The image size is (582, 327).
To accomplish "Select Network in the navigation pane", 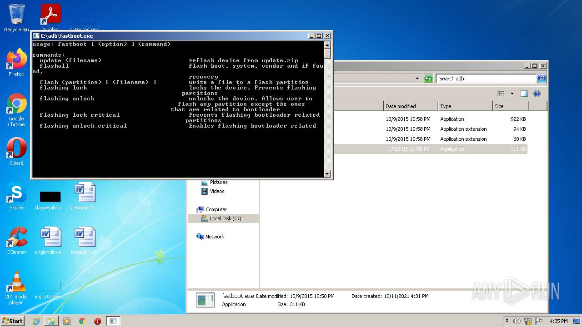I will (x=215, y=237).
